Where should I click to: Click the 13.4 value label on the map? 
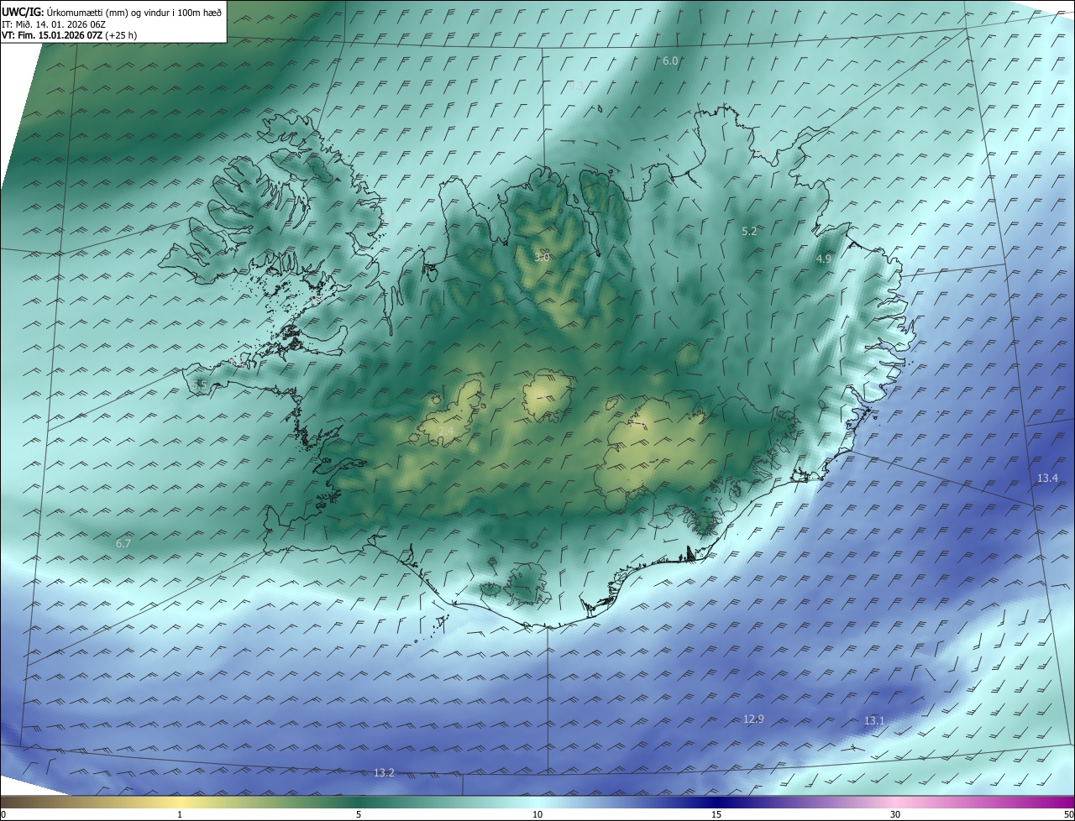[x=1047, y=478]
